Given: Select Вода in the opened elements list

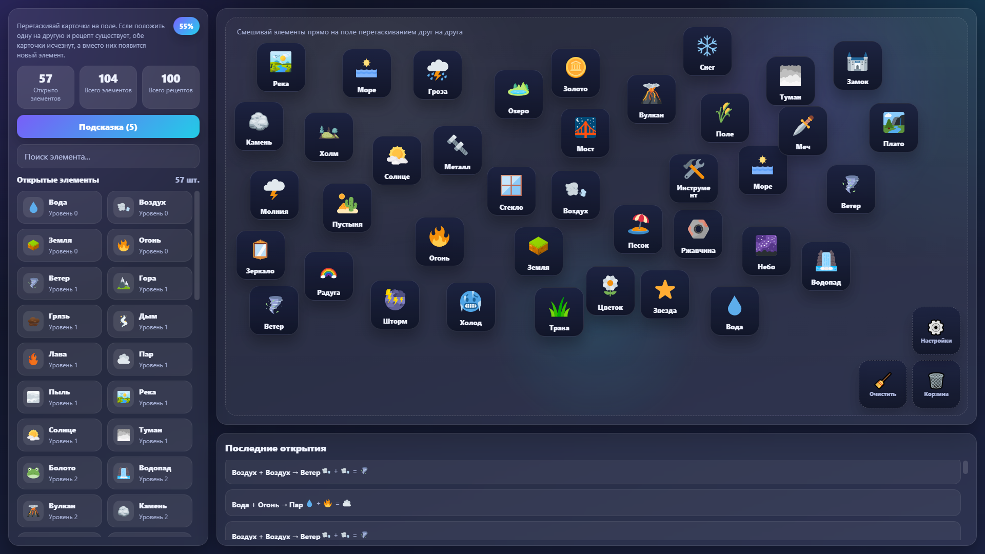Looking at the screenshot, I should pyautogui.click(x=59, y=207).
